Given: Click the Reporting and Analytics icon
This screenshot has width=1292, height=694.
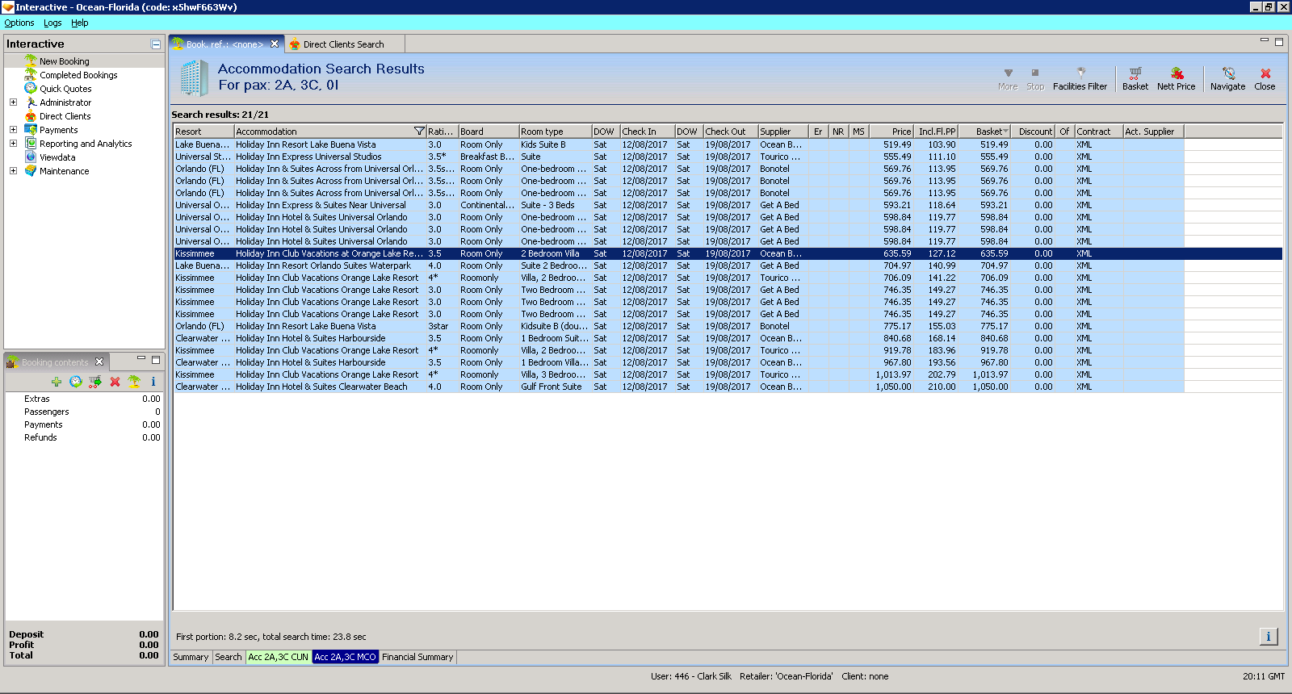Looking at the screenshot, I should [x=31, y=144].
